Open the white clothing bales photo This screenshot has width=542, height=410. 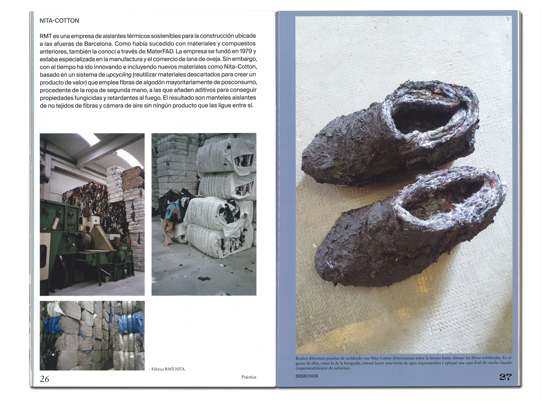pos(204,214)
